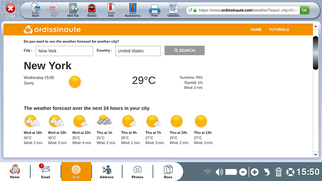Image resolution: width=322 pixels, height=181 pixels.
Task: Click the 36°C forecast value
Action: click(x=52, y=138)
